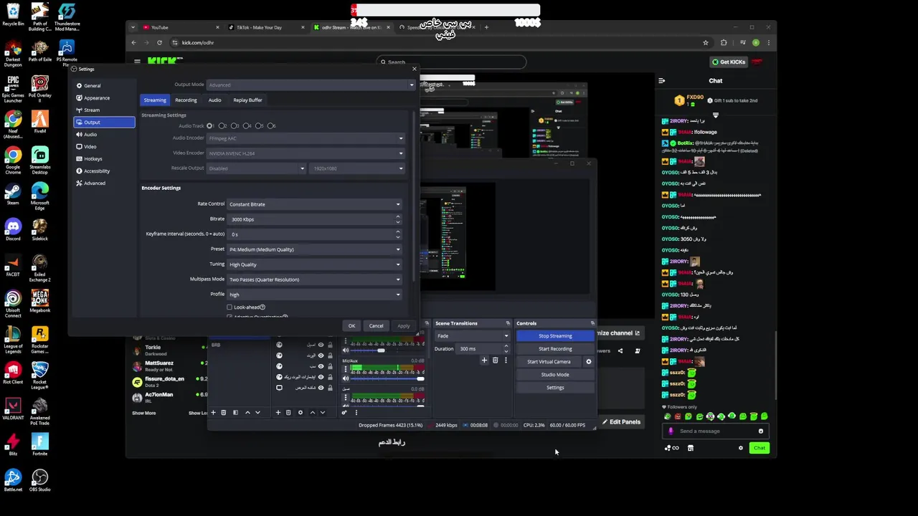Switch to Audio output tab
Screen dimensions: 918x516
pyautogui.click(x=214, y=100)
